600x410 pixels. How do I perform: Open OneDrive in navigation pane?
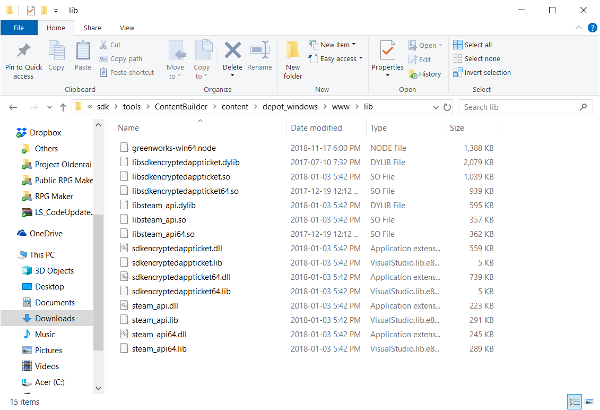click(39, 233)
